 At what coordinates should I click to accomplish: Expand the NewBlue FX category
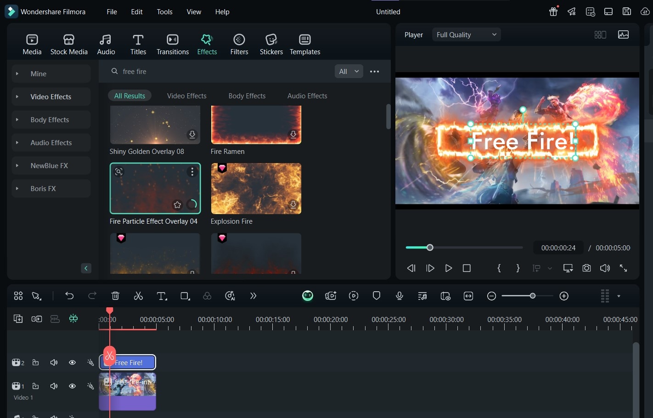pos(51,165)
